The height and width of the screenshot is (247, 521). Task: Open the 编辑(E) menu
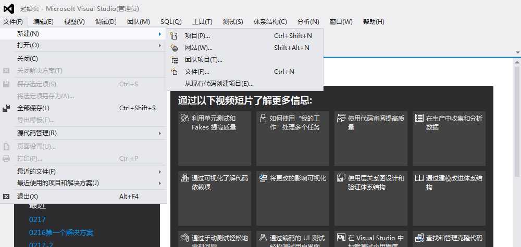coord(43,22)
